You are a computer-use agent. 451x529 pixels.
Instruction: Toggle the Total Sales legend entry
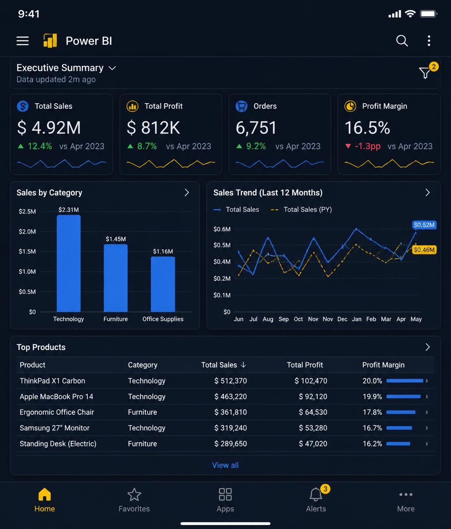[237, 209]
